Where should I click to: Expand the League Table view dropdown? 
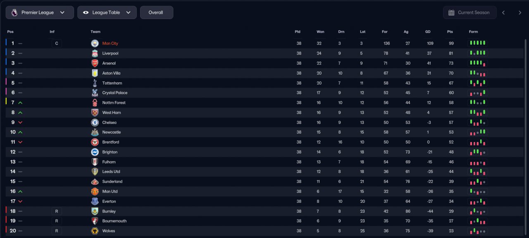pyautogui.click(x=107, y=12)
